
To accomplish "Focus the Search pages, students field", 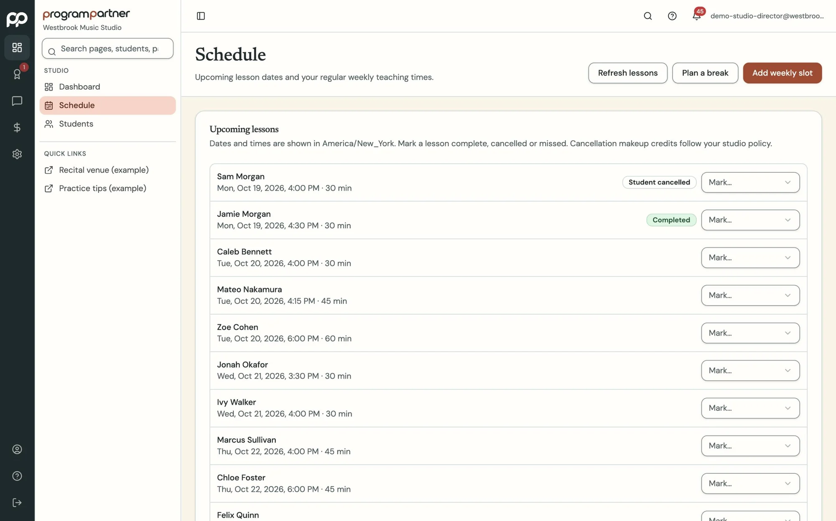I will point(107,48).
